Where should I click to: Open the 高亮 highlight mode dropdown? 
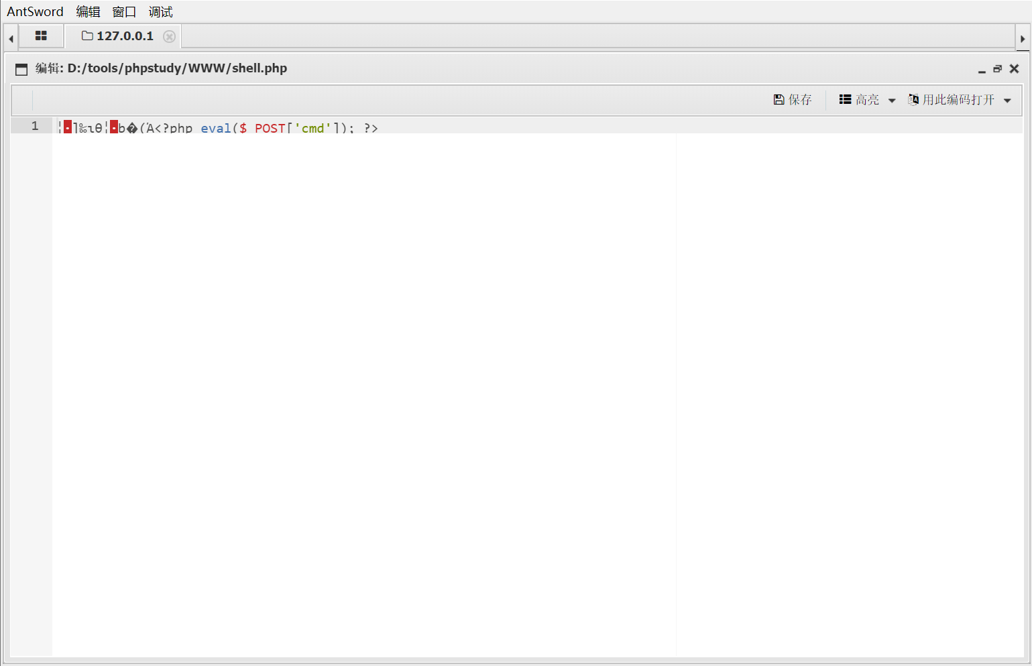click(x=867, y=99)
